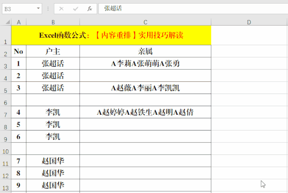
Task: Click the Name Box showing B3
Action: (22, 9)
